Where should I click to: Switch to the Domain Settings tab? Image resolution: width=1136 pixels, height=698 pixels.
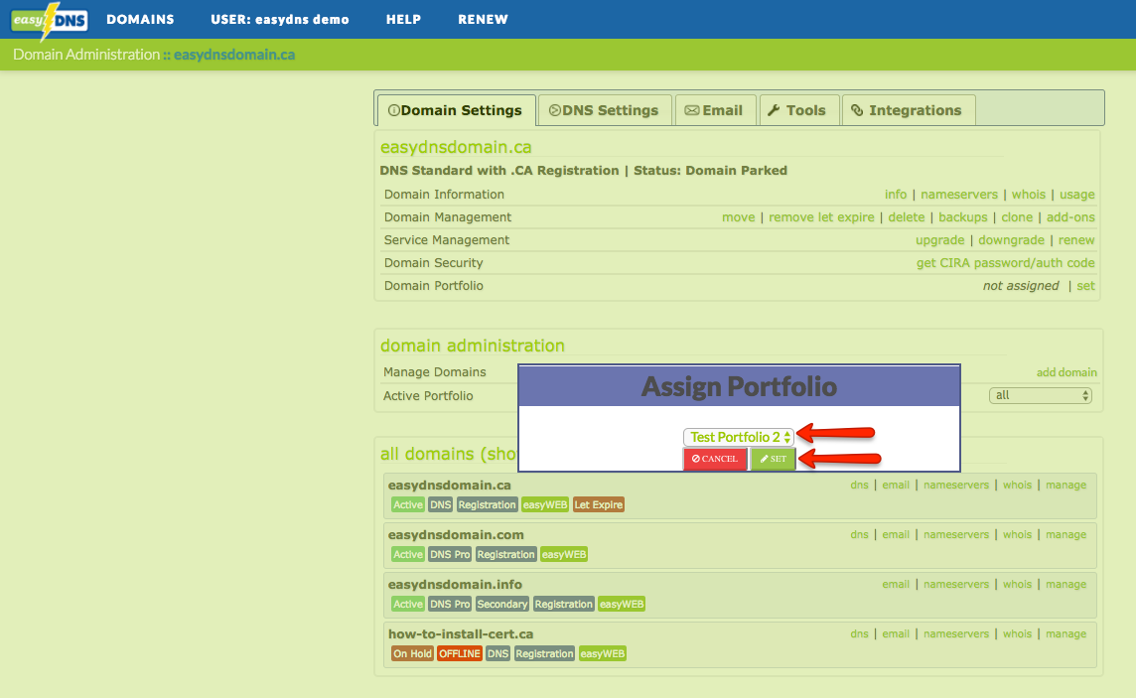click(457, 110)
